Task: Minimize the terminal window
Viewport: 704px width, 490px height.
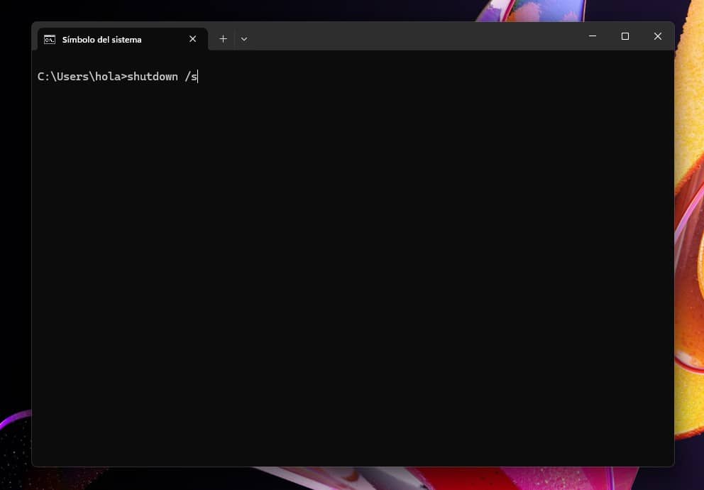Action: [593, 36]
